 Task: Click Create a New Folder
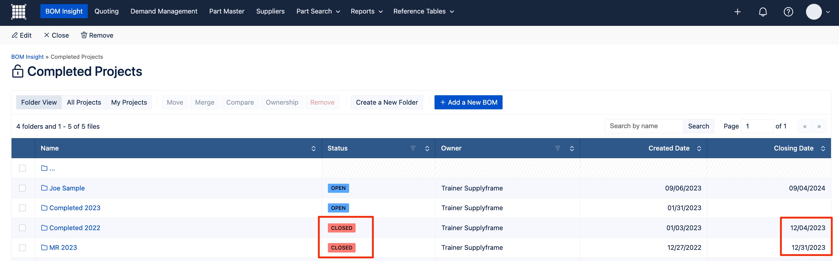387,102
